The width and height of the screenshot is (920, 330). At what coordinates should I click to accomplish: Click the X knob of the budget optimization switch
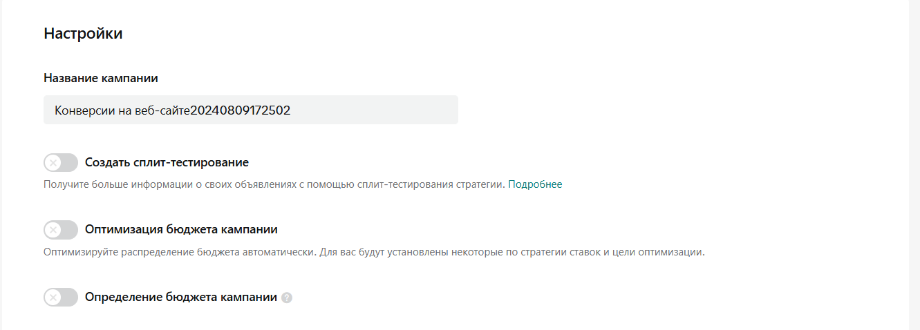53,230
